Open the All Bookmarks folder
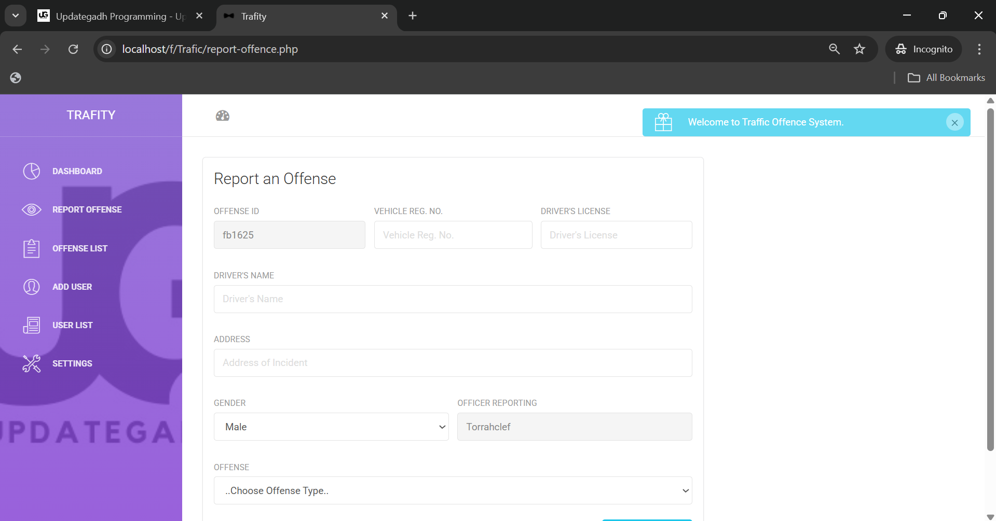Image resolution: width=996 pixels, height=521 pixels. tap(946, 78)
